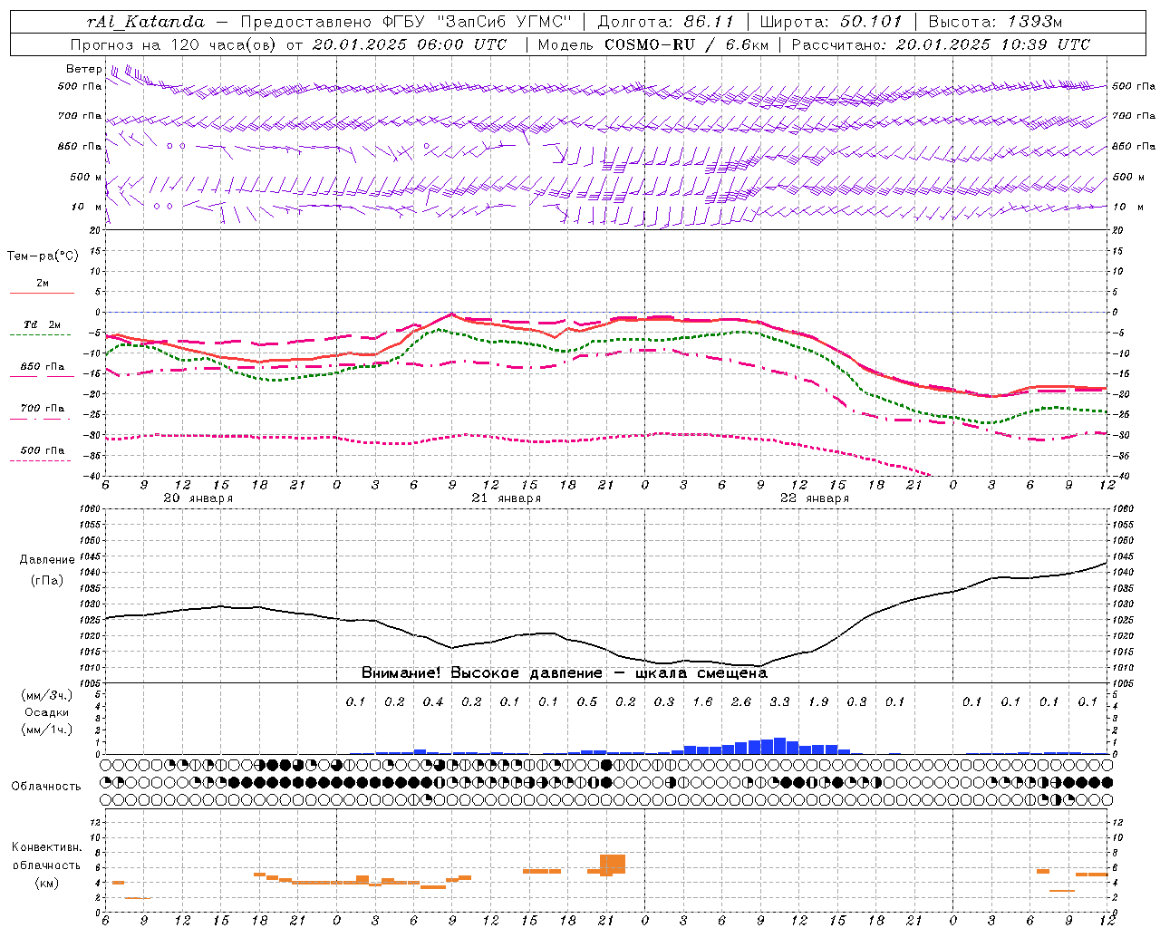Click the precipitation value '0.5'

586,701
